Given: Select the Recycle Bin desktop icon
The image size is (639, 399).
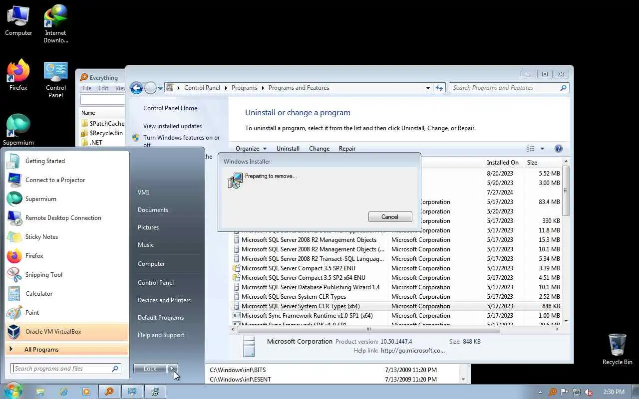Looking at the screenshot, I should [x=617, y=349].
